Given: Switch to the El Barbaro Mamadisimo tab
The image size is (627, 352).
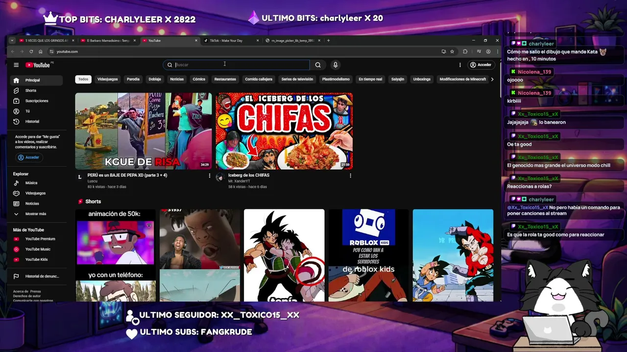Looking at the screenshot, I should (107, 41).
